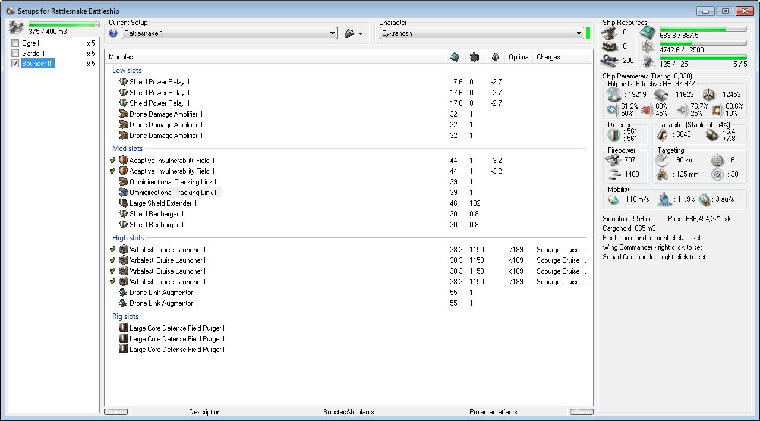
Task: Click the Optimal column header
Action: [519, 57]
